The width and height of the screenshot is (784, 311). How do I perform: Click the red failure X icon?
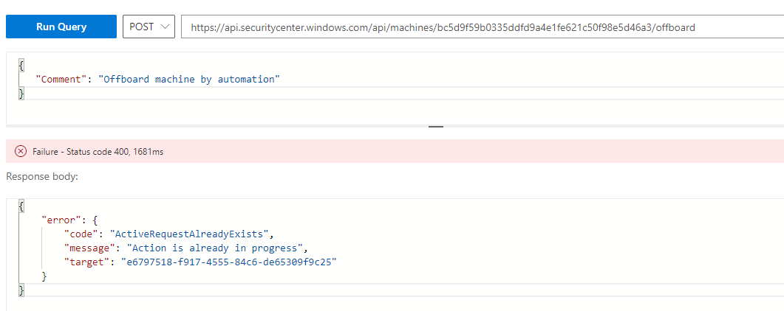click(21, 152)
